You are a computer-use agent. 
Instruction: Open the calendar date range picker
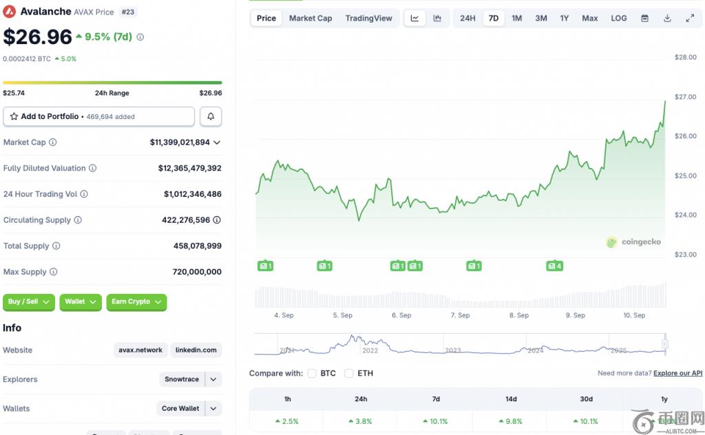point(644,19)
